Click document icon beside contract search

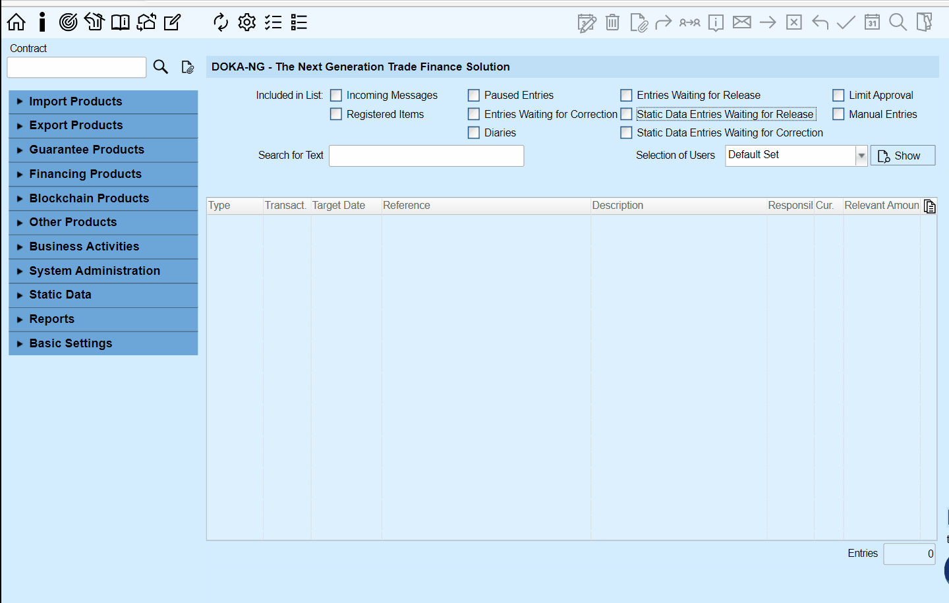pos(188,67)
